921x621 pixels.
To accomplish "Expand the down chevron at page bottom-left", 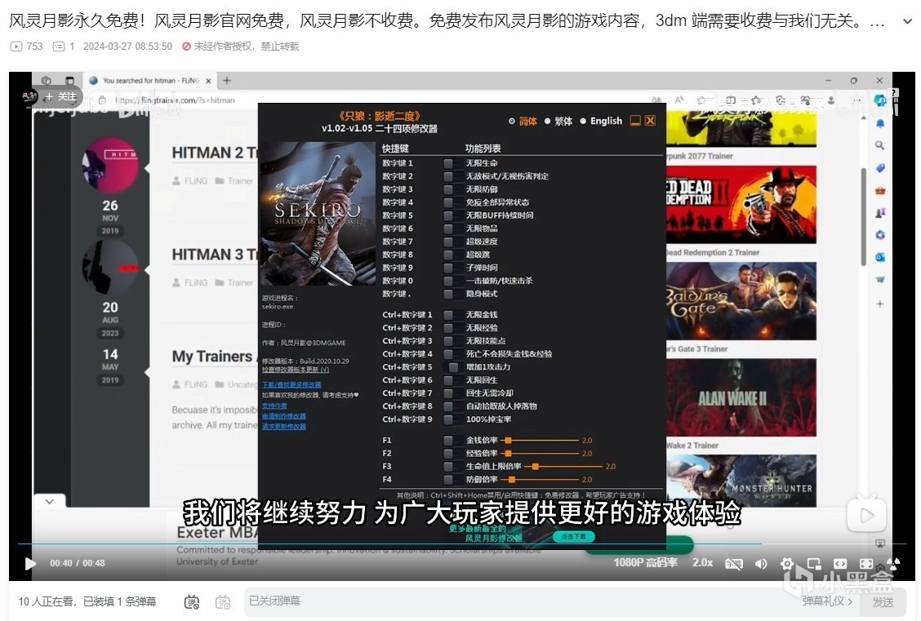I will coord(50,501).
